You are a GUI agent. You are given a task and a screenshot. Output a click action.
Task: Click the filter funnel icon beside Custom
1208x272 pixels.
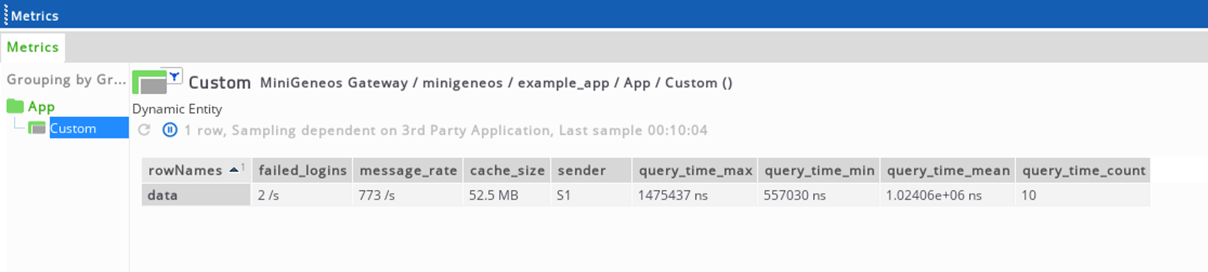click(x=175, y=77)
